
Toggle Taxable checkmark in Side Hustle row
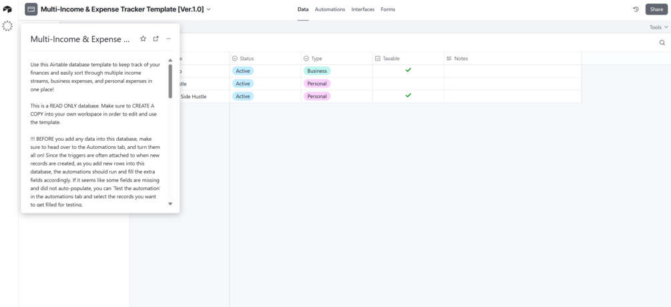(408, 95)
